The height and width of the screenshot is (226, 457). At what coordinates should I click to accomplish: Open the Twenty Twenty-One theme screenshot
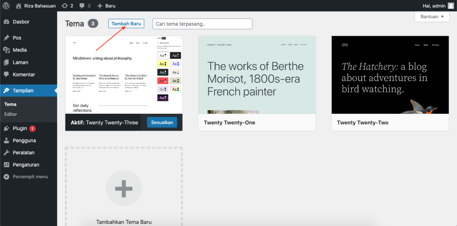257,75
